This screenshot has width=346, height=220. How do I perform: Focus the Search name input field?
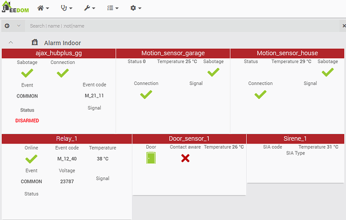tap(182, 26)
